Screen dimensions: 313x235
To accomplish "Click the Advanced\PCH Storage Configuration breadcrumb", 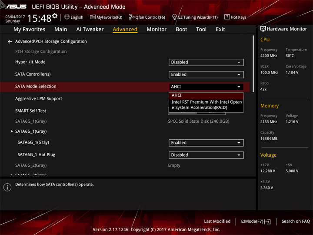I will [x=51, y=42].
